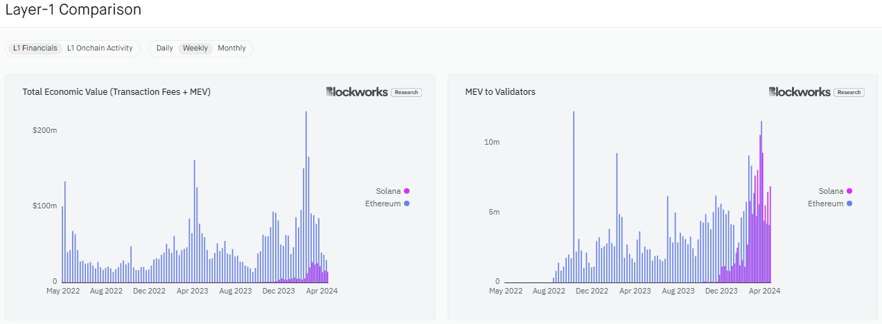
Task: Click the Total Economic Value chart title
Action: pos(116,92)
